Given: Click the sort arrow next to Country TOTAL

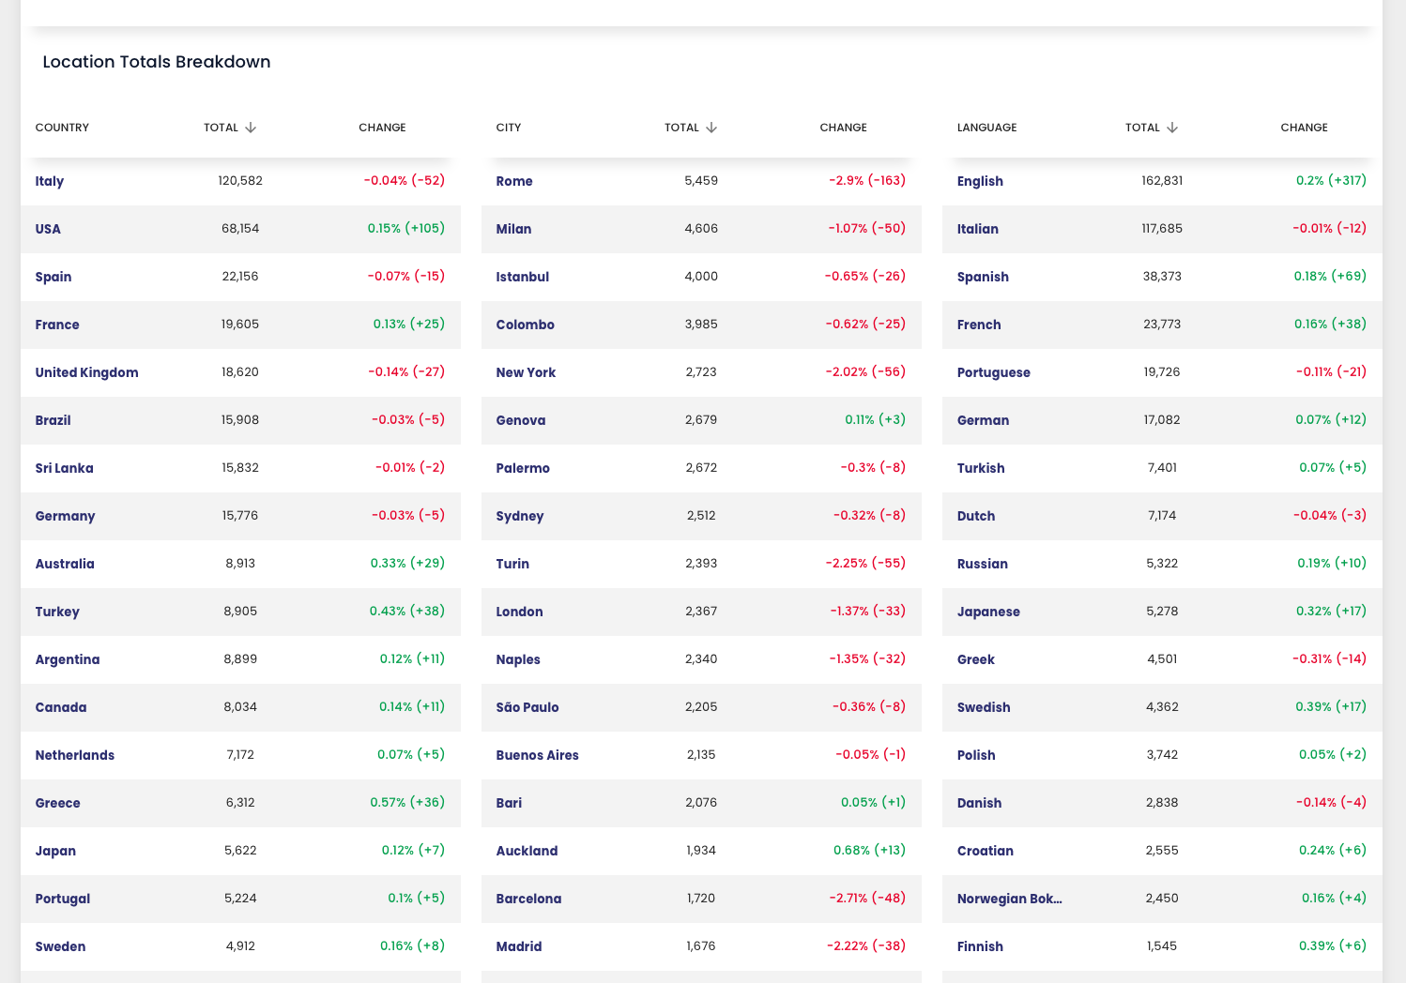Looking at the screenshot, I should click(251, 128).
